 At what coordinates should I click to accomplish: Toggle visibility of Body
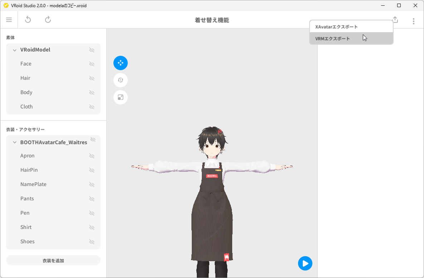pos(92,92)
